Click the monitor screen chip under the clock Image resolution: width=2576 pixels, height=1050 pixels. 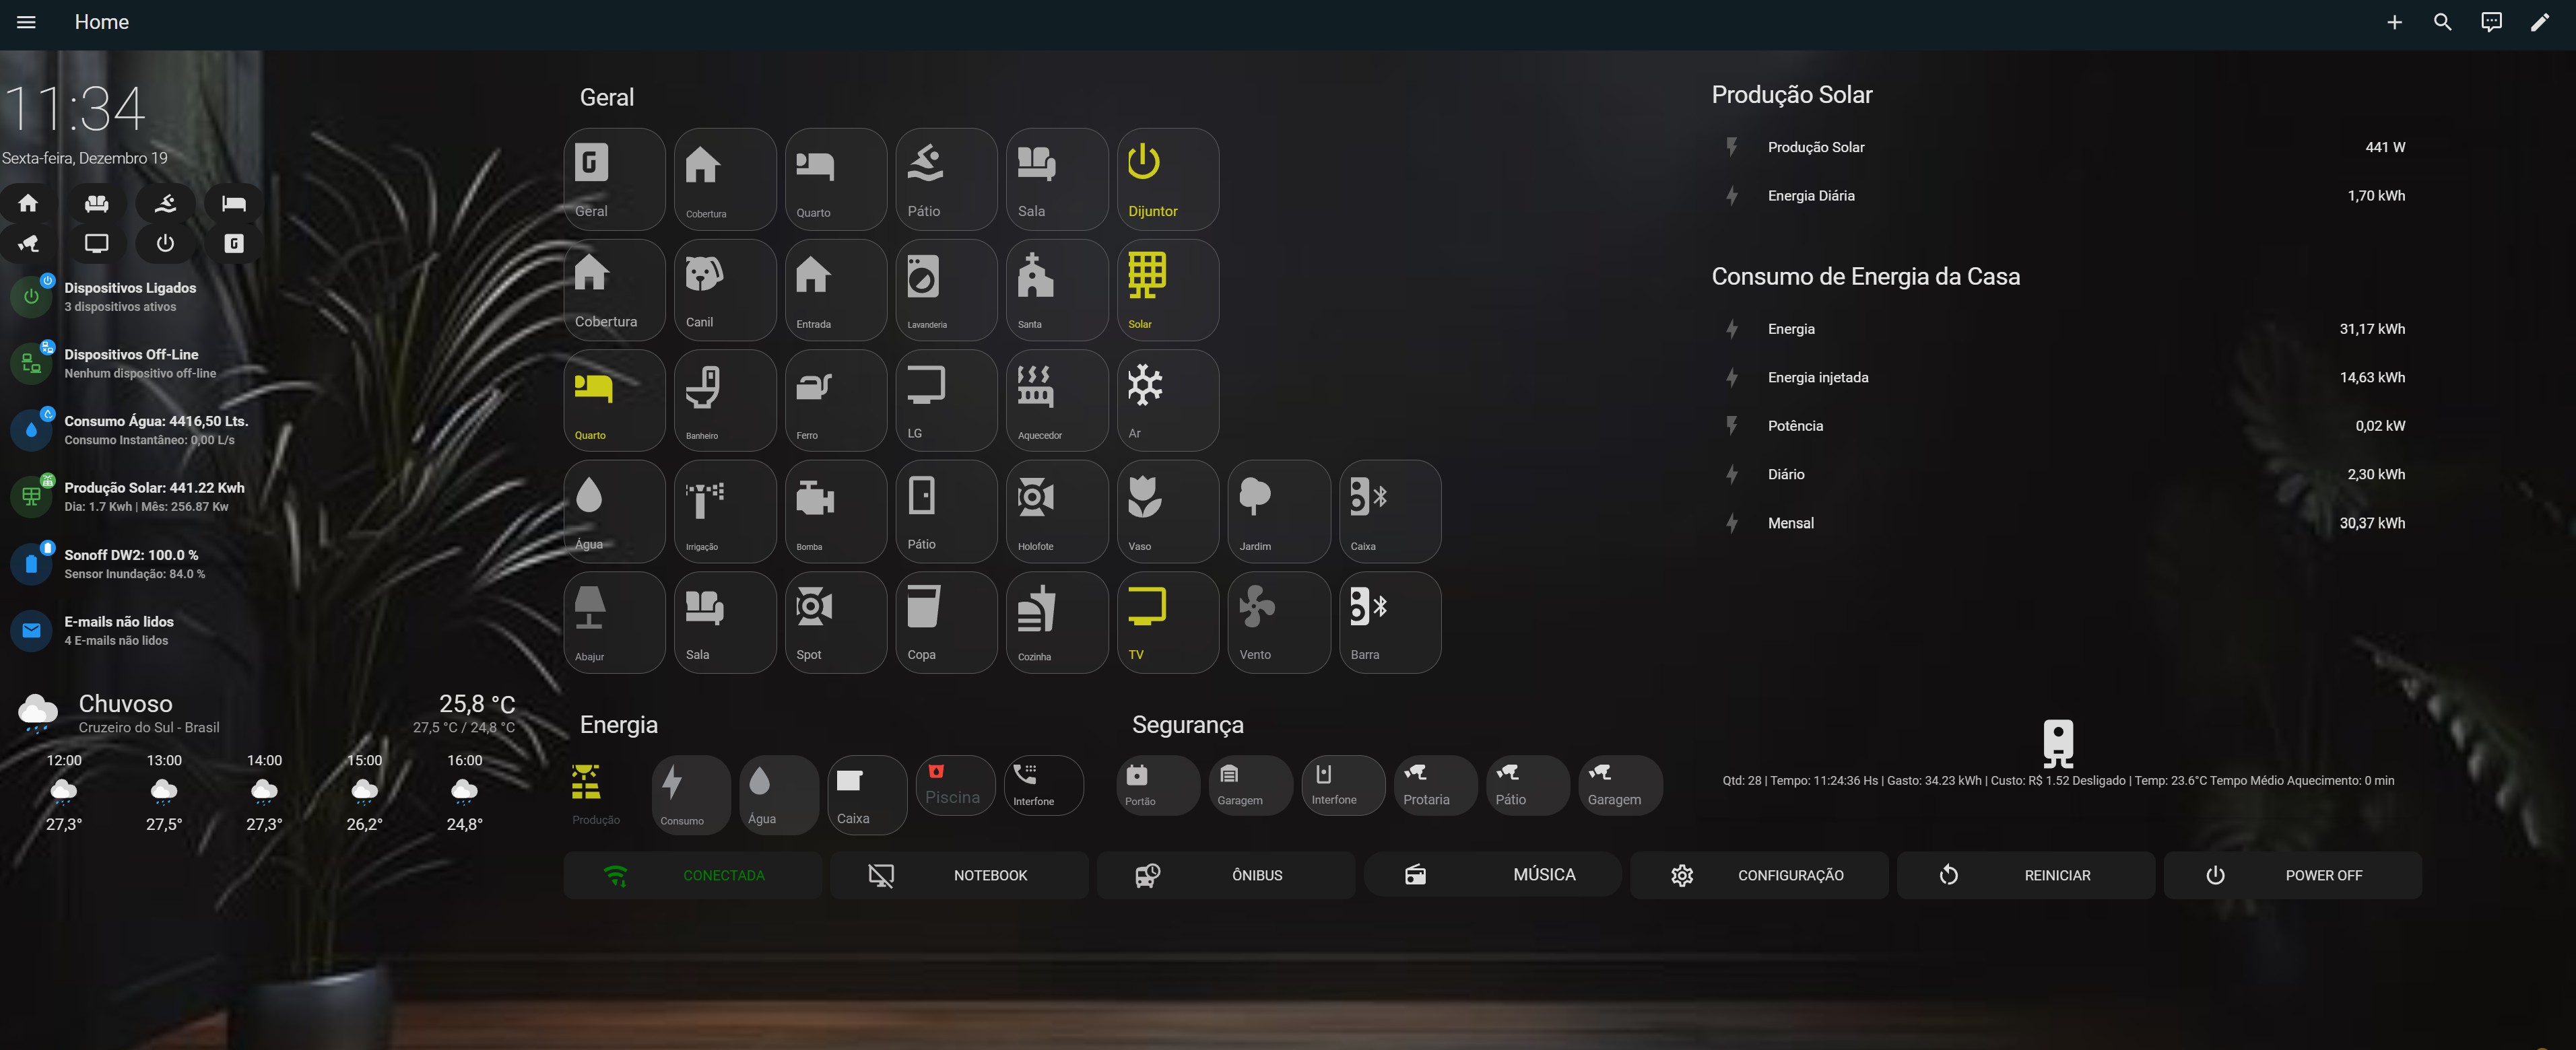click(97, 243)
